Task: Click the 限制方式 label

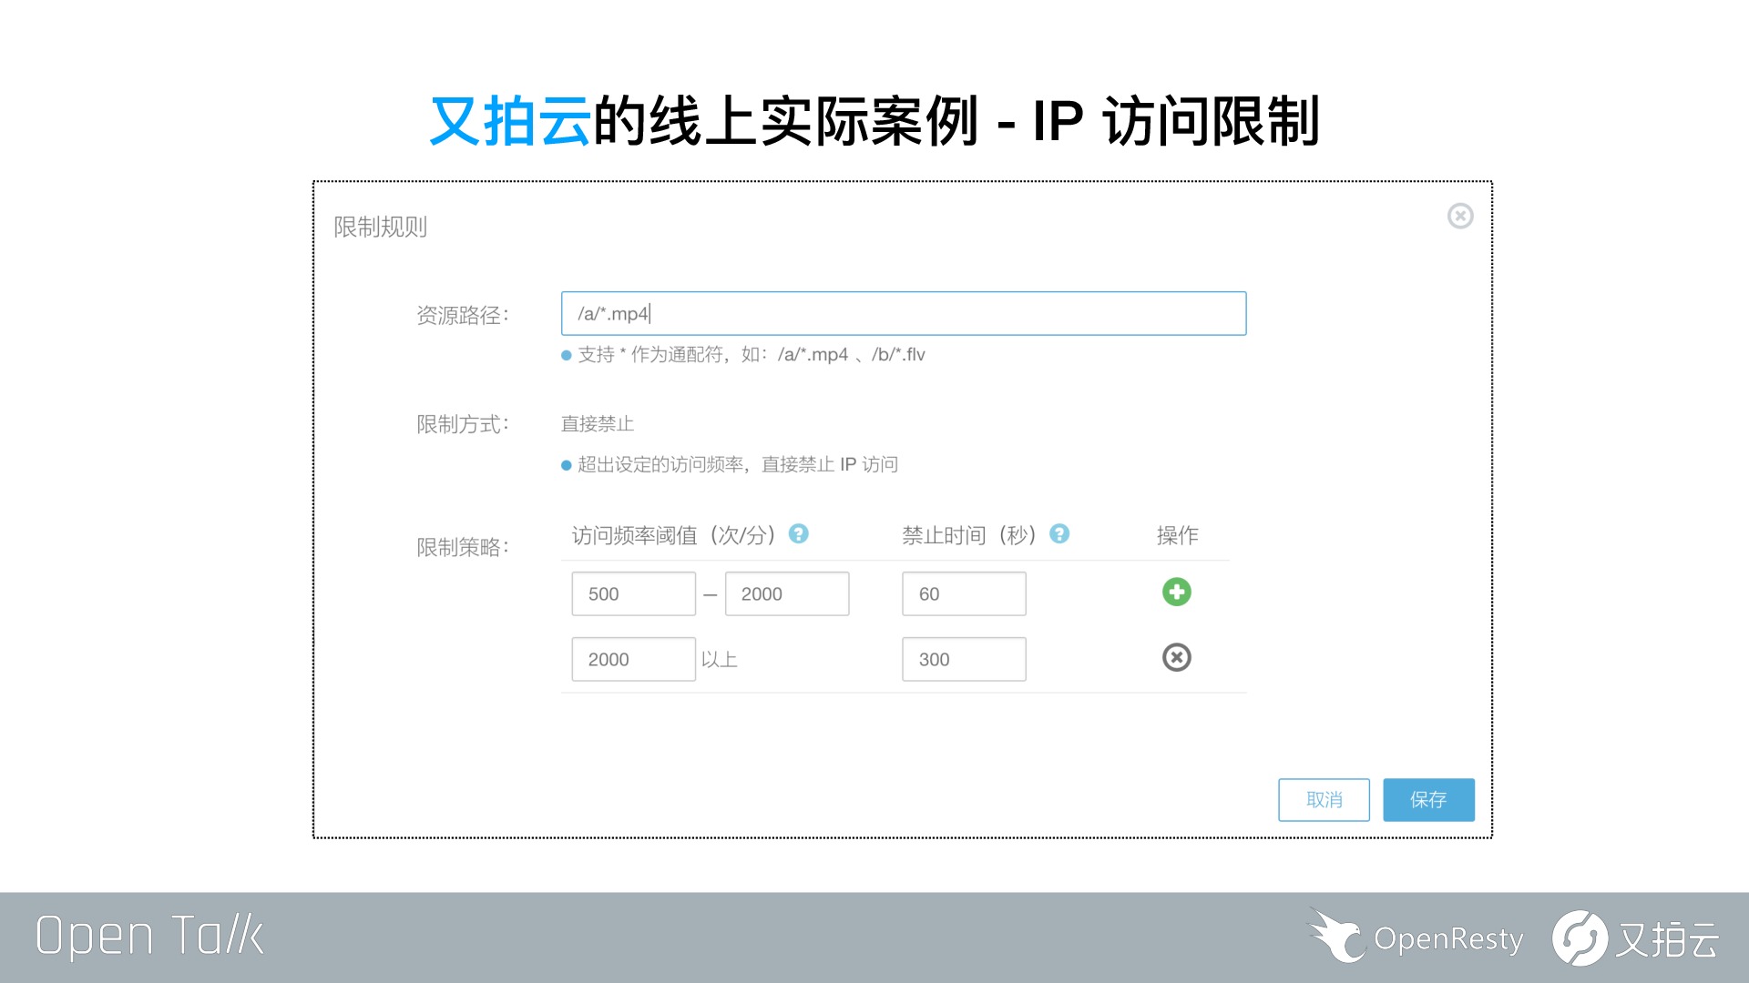Action: (463, 424)
